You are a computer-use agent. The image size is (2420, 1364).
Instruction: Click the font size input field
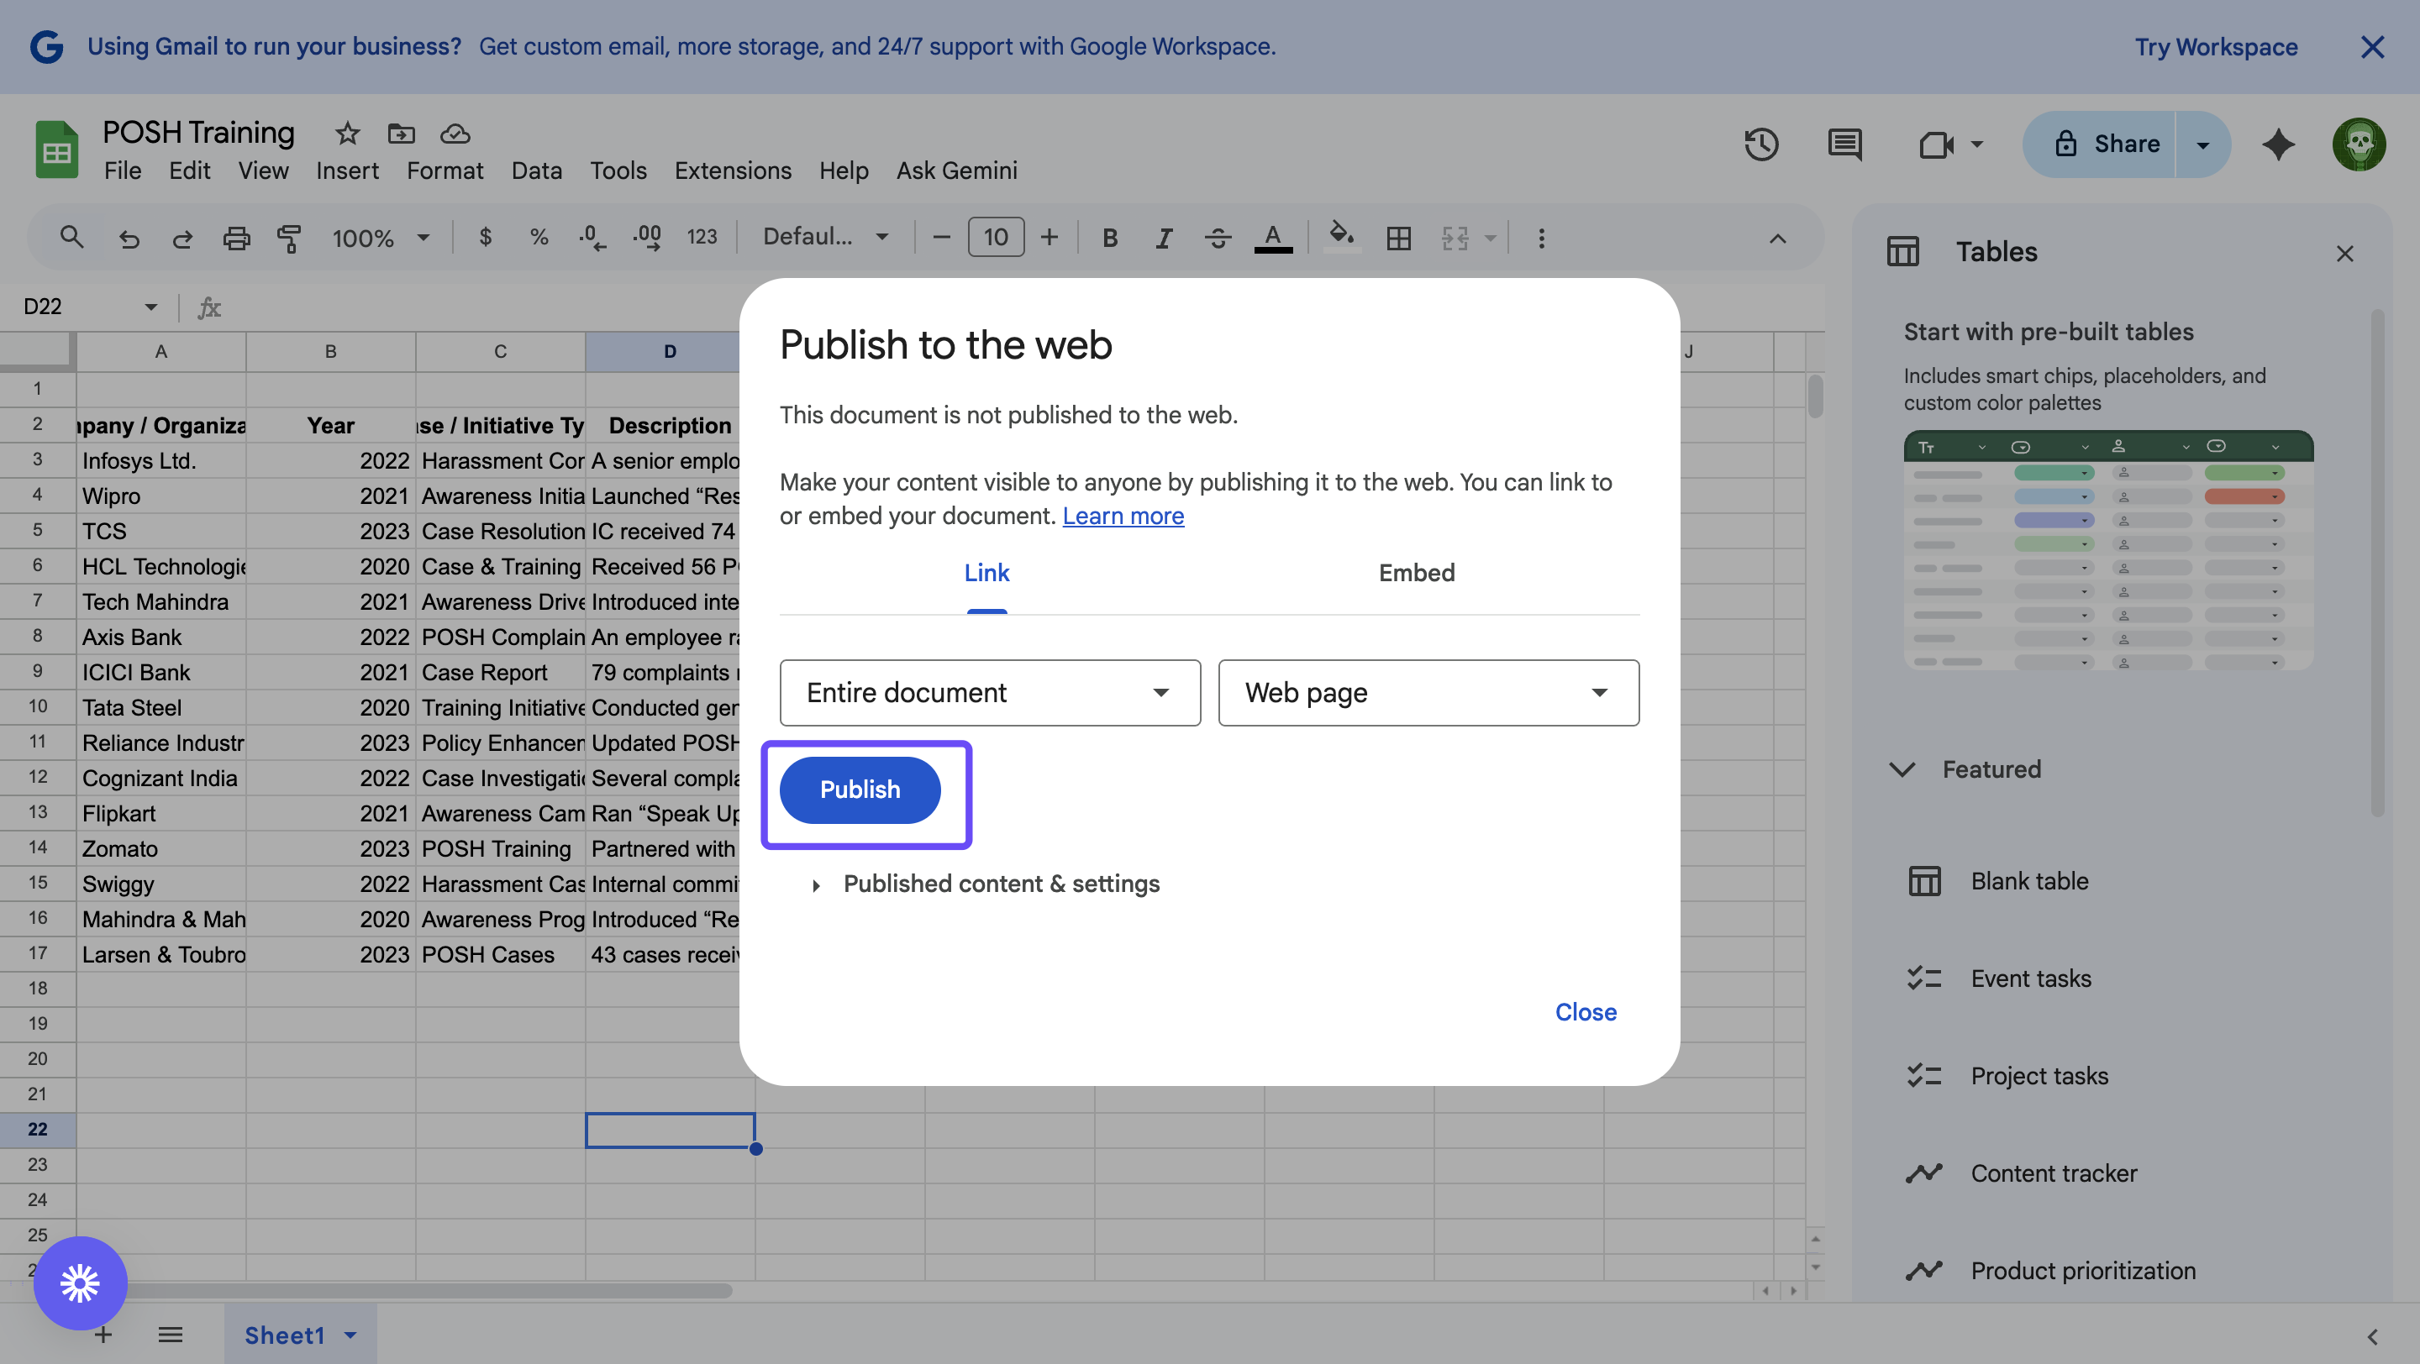[x=995, y=238]
